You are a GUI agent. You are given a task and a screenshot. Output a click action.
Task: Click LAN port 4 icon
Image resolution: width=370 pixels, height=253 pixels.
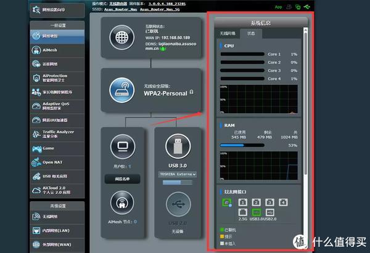point(283,202)
